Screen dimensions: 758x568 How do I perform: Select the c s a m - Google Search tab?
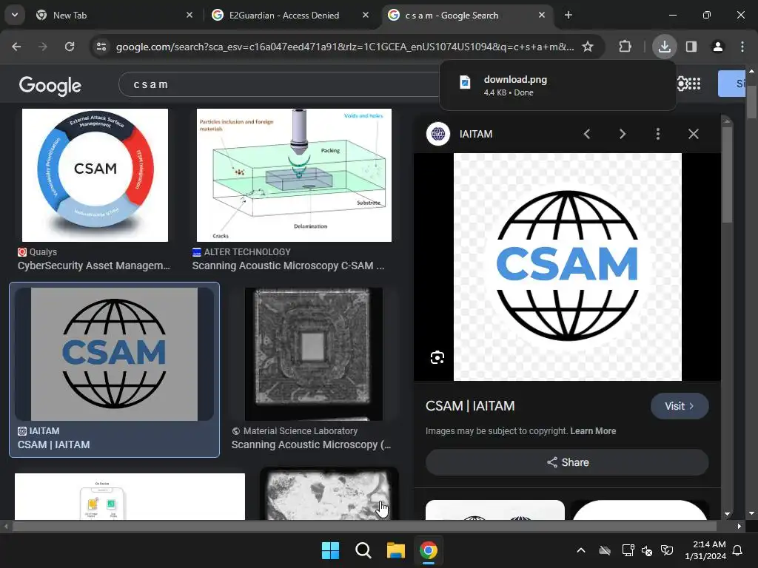tap(467, 16)
